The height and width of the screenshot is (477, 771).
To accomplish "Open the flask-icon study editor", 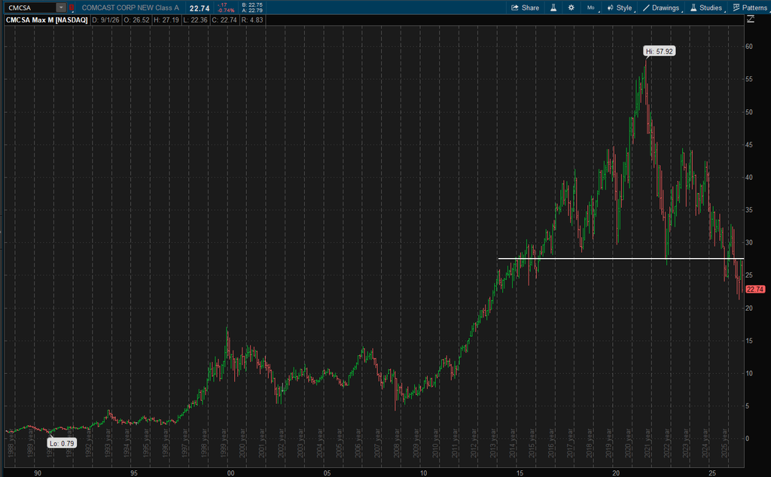I will click(553, 8).
